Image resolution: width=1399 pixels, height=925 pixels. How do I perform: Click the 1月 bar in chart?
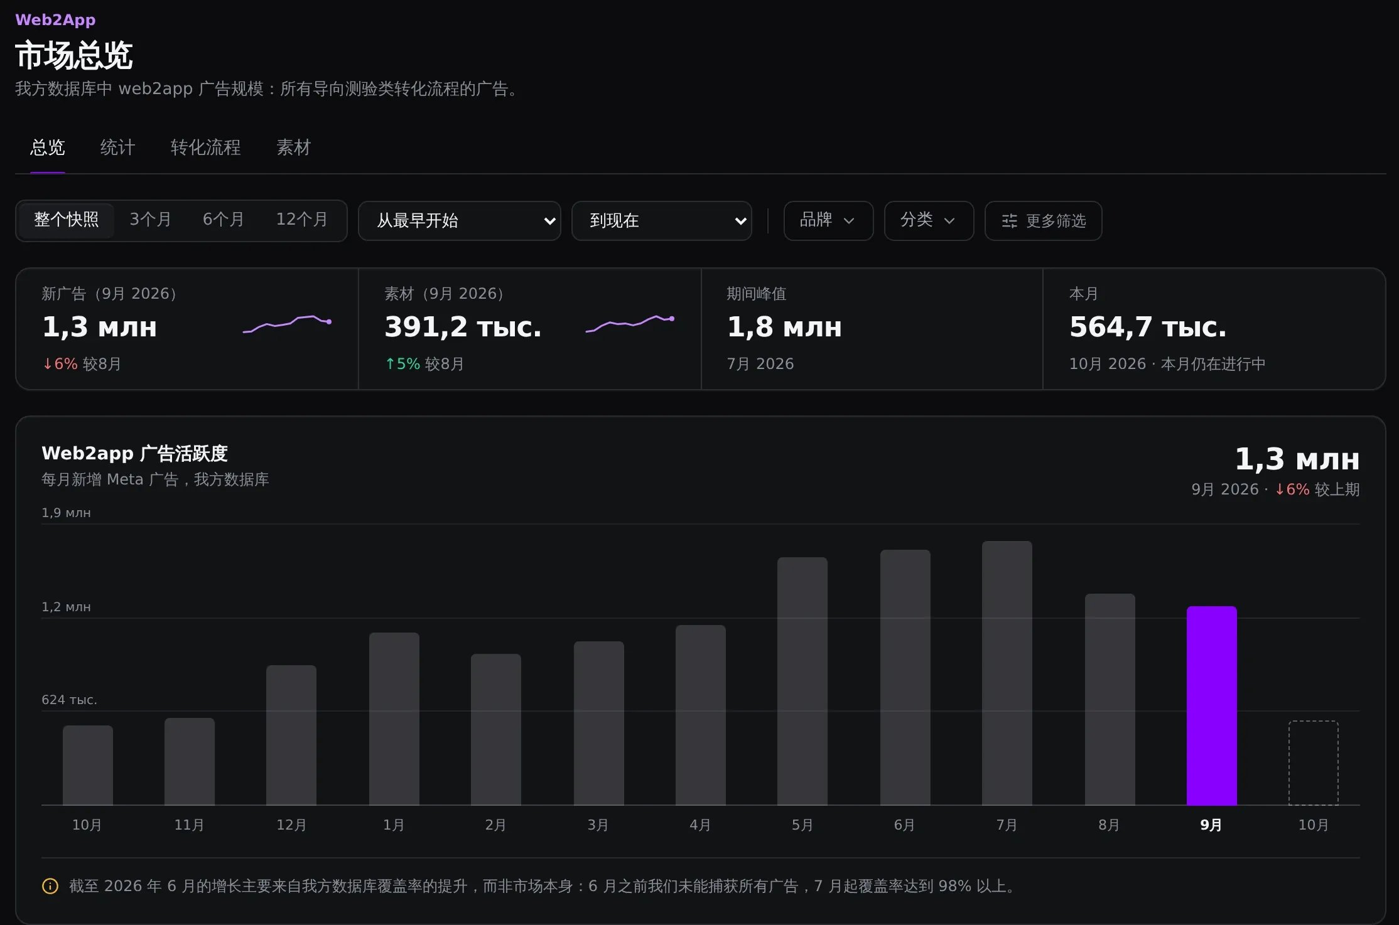click(x=394, y=719)
